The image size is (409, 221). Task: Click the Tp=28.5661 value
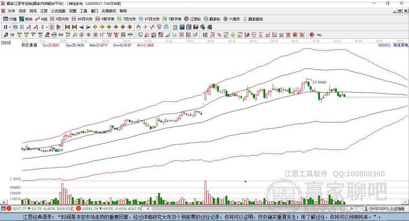tap(51, 45)
